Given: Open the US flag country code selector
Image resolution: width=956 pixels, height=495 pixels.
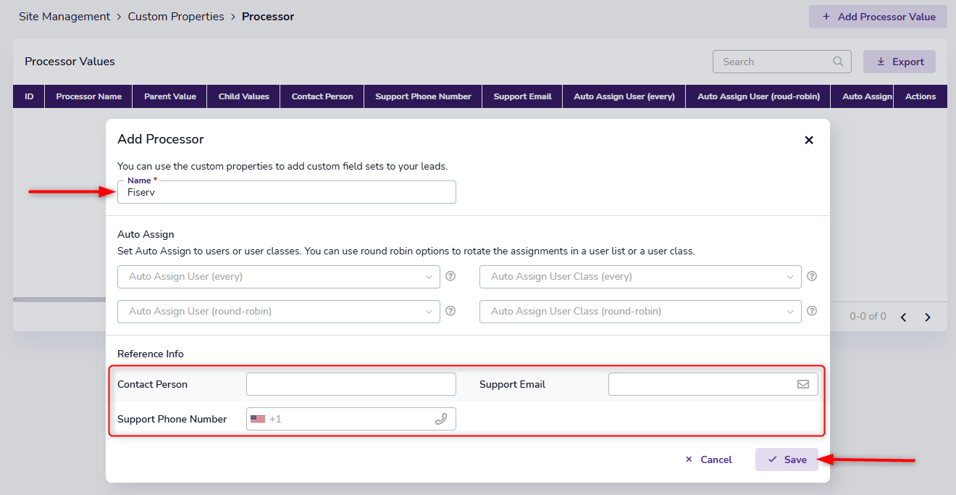Looking at the screenshot, I should point(258,419).
